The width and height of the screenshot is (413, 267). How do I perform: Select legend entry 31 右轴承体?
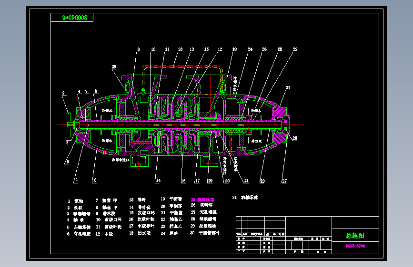point(245,197)
